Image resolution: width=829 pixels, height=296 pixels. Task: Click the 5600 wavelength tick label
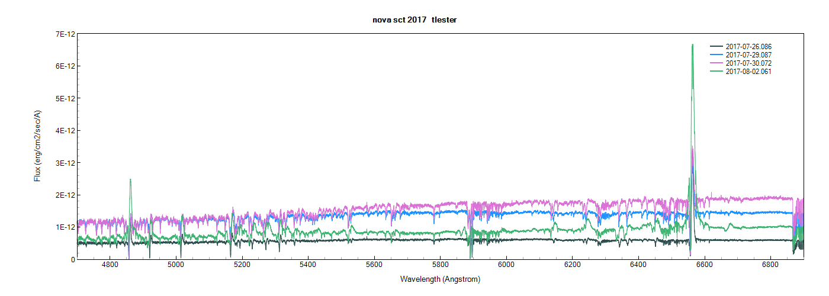tap(374, 266)
